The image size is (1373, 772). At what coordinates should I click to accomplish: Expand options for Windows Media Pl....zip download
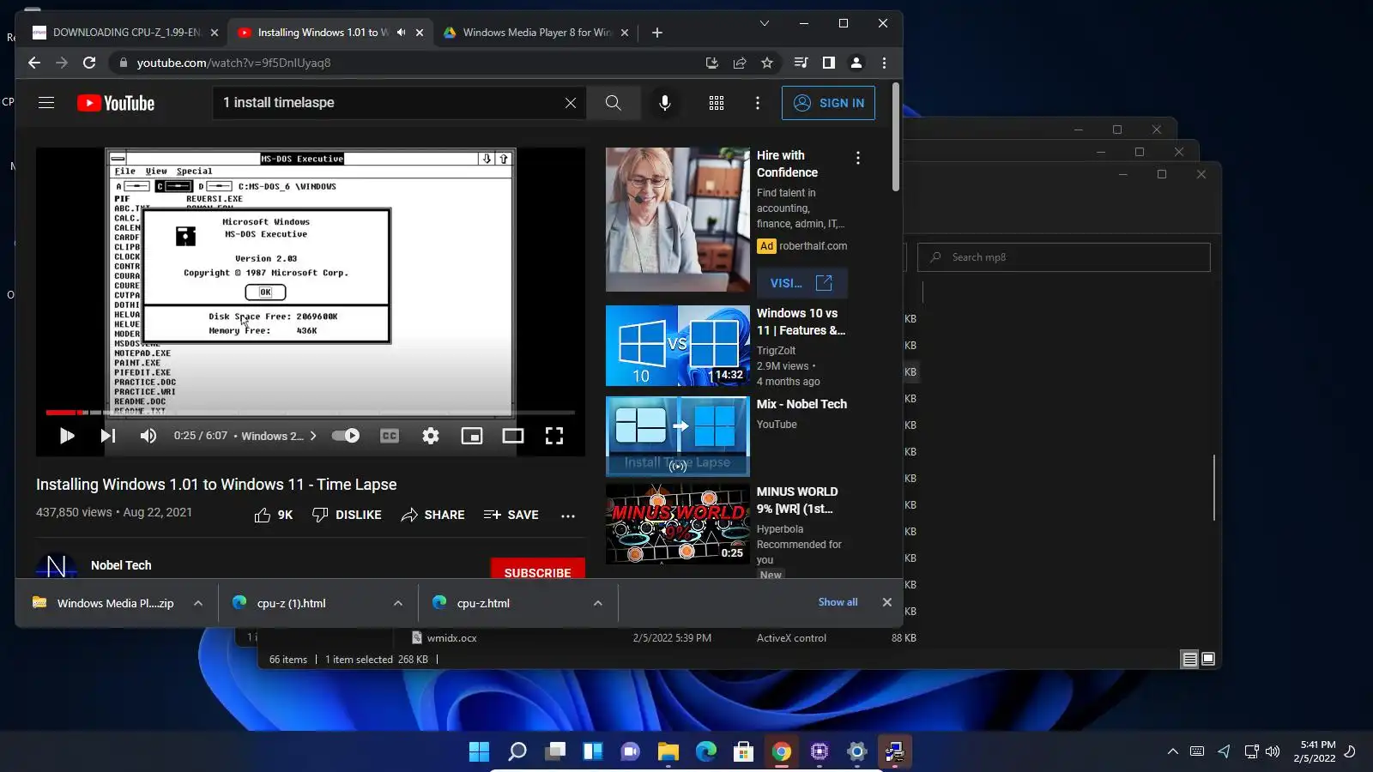coord(198,603)
